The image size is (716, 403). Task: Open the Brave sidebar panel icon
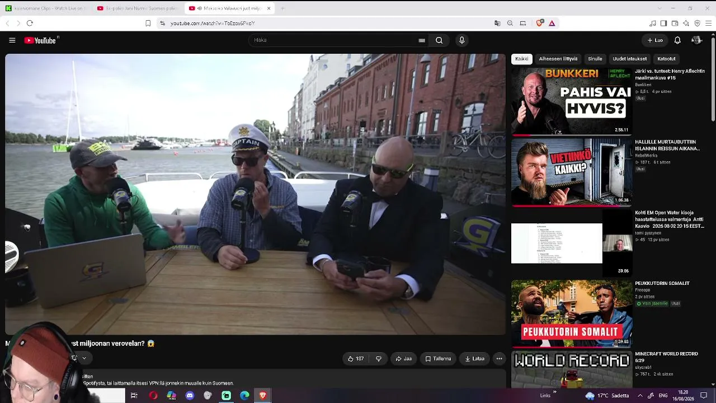pyautogui.click(x=663, y=23)
